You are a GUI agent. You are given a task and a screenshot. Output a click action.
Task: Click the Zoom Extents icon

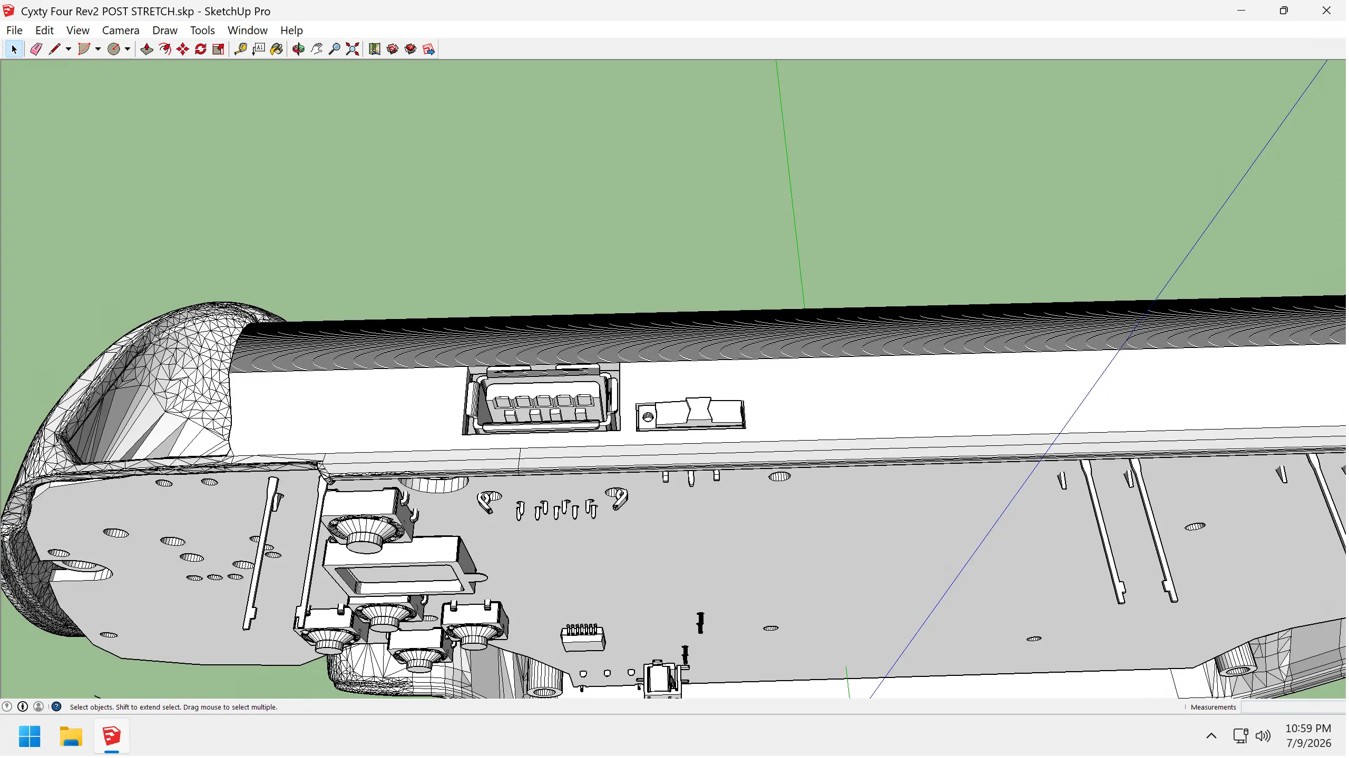click(353, 49)
